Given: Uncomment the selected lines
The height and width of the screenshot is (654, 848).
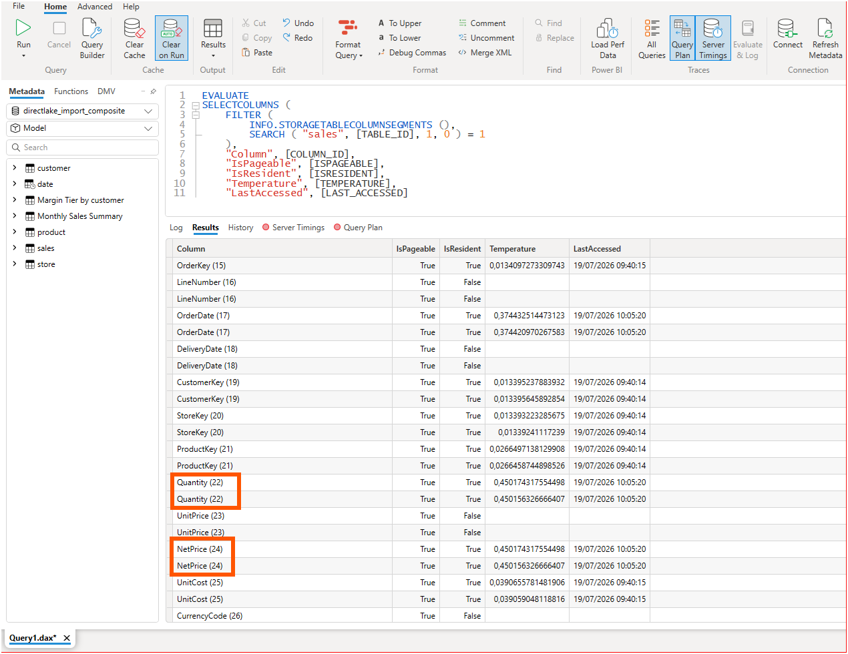Looking at the screenshot, I should click(x=486, y=38).
